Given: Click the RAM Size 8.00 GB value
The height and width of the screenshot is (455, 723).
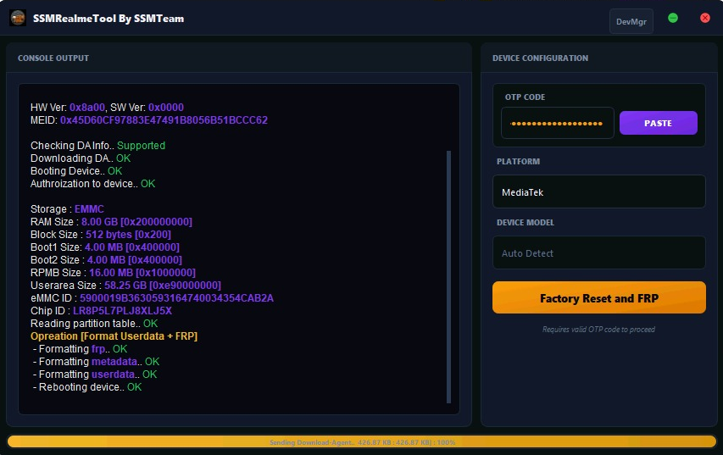Looking at the screenshot, I should 137,222.
